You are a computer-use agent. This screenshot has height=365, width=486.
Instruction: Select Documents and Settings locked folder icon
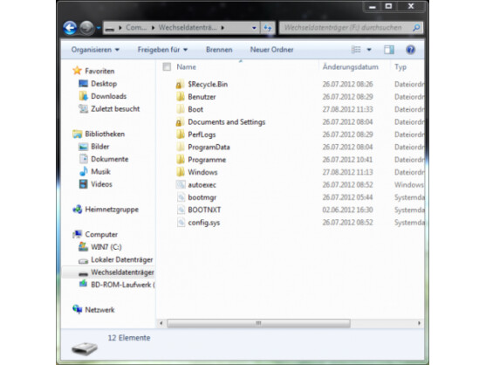(x=179, y=122)
